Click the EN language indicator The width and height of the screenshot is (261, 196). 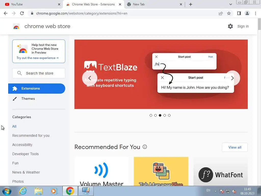208,190
